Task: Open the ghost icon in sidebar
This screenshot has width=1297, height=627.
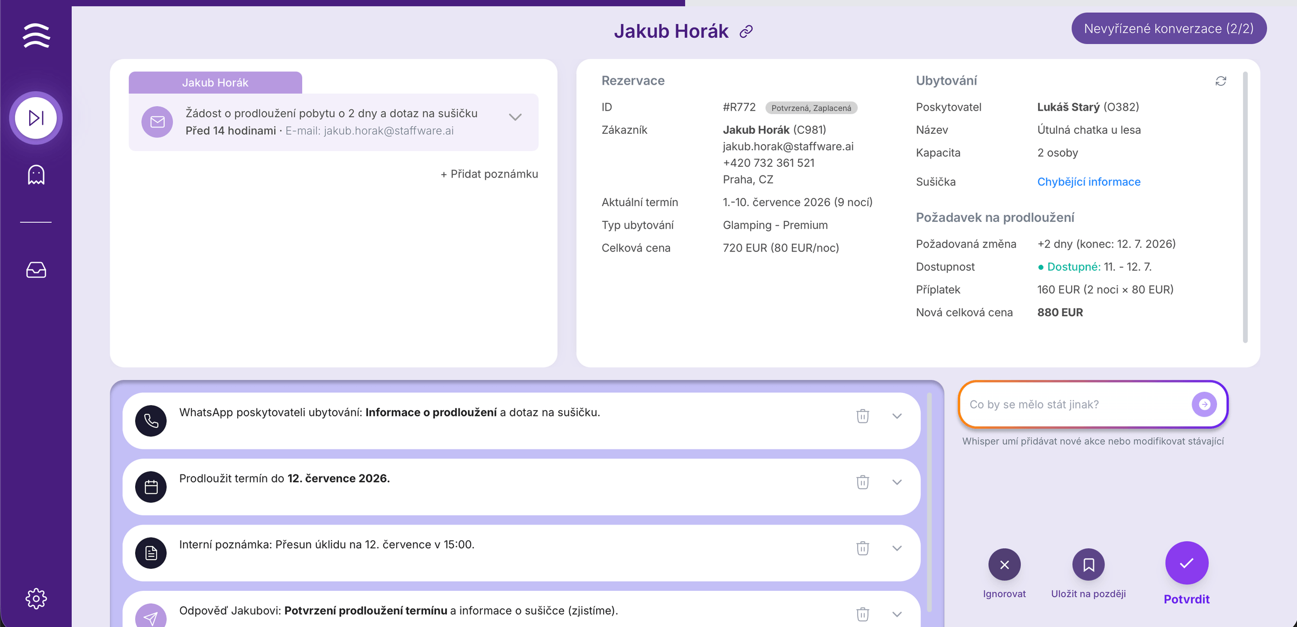Action: (x=36, y=175)
